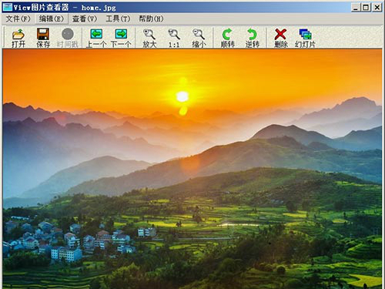385x289 pixels.
Task: Open the 查看(V) menu
Action: [85, 18]
